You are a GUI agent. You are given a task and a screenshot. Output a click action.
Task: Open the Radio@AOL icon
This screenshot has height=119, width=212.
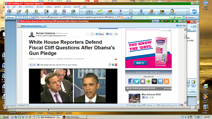(x=162, y=12)
